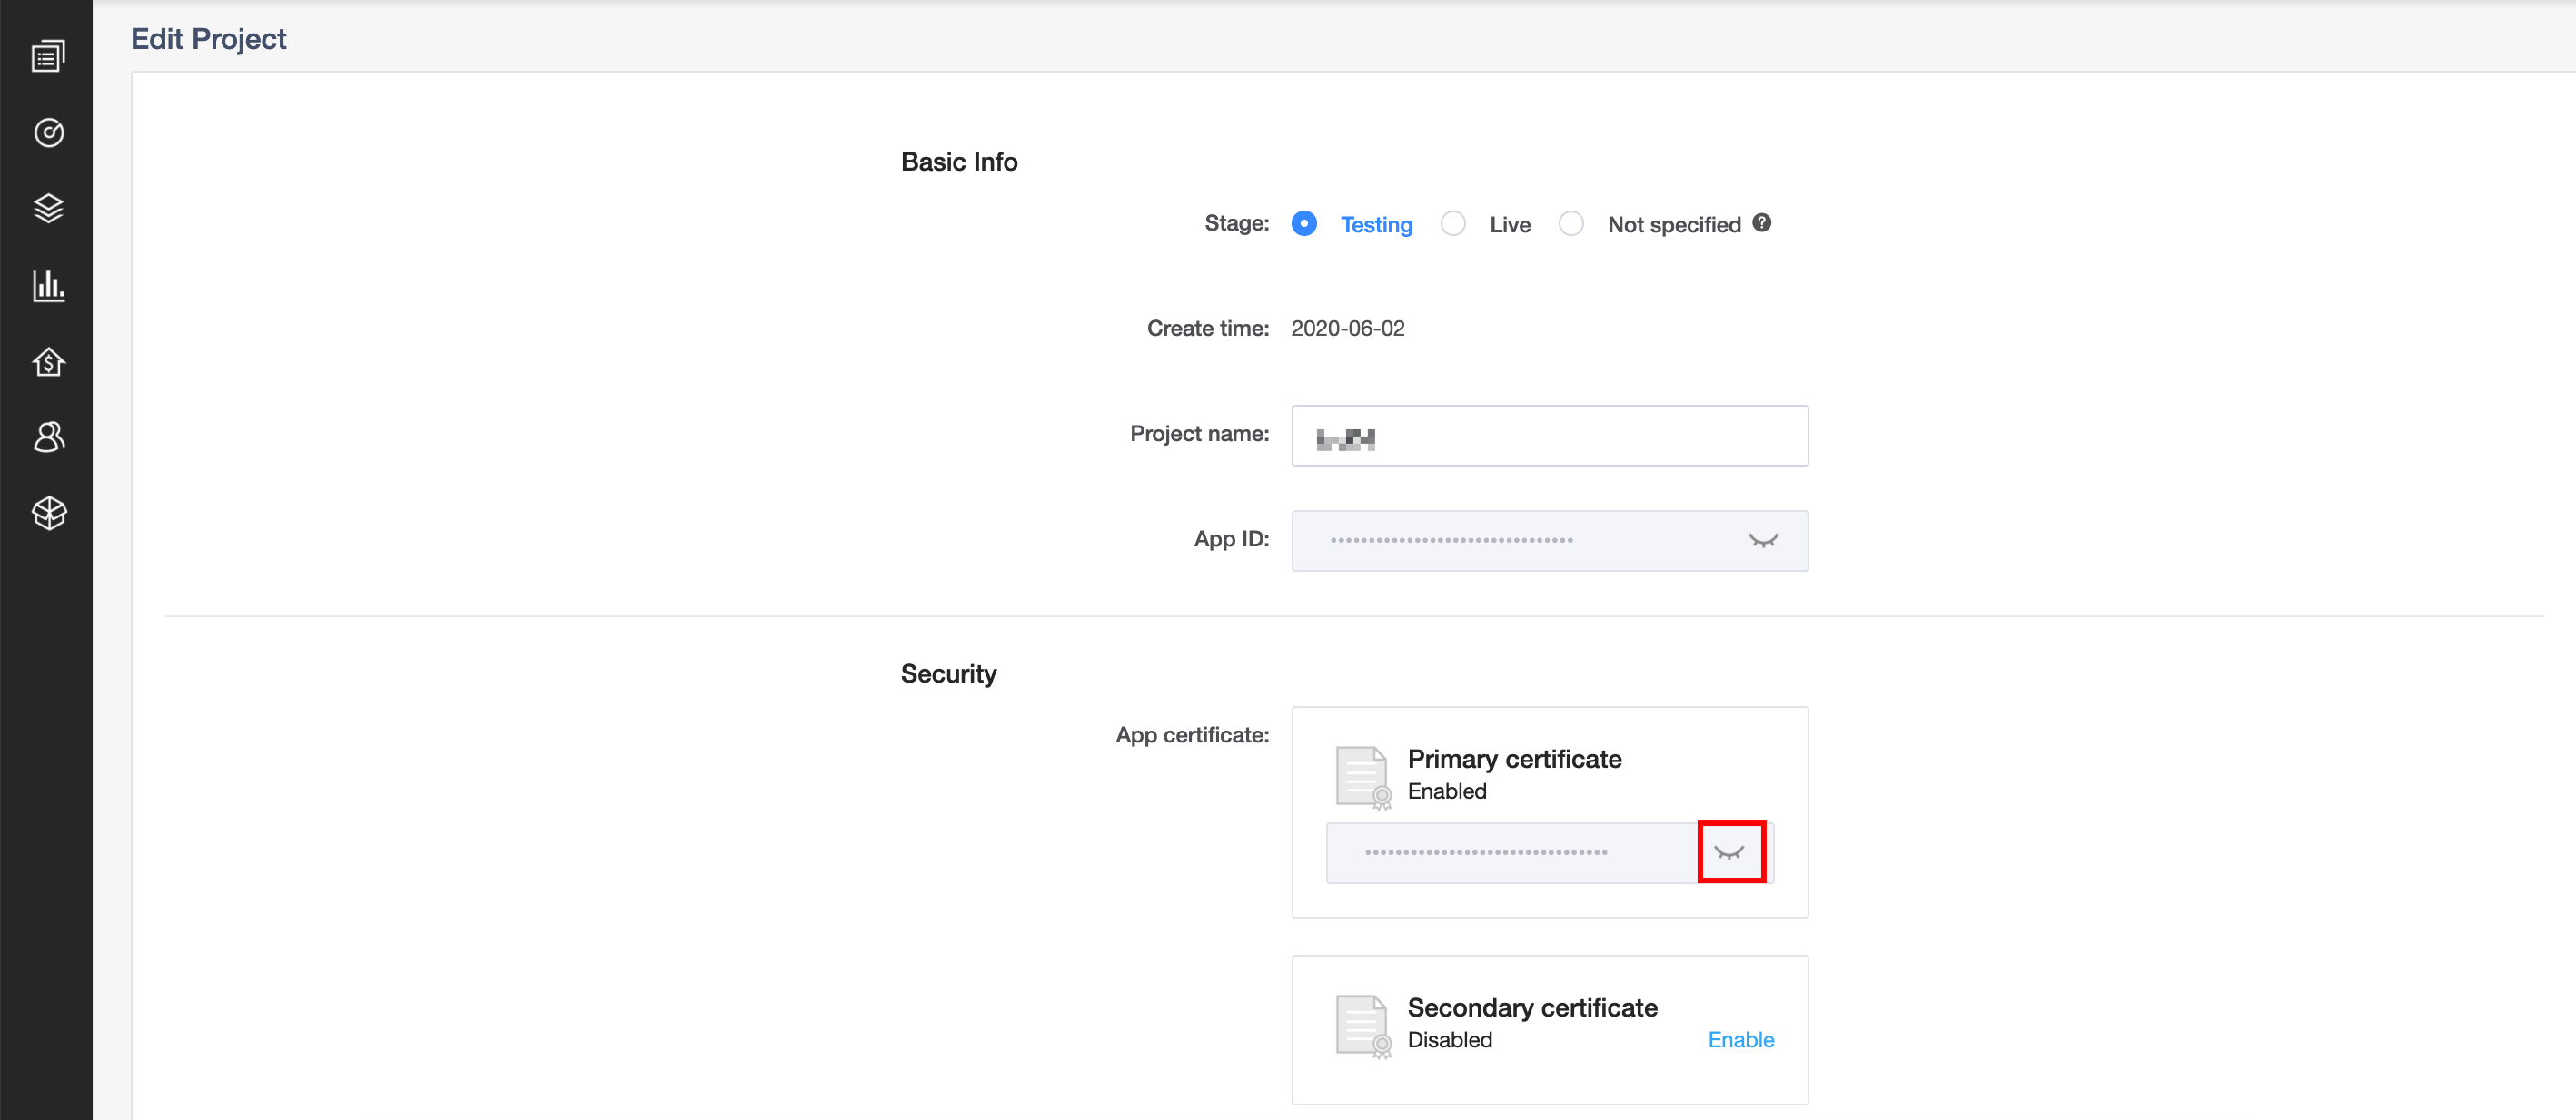Enable the secondary certificate
The image size is (2576, 1120).
coord(1740,1040)
